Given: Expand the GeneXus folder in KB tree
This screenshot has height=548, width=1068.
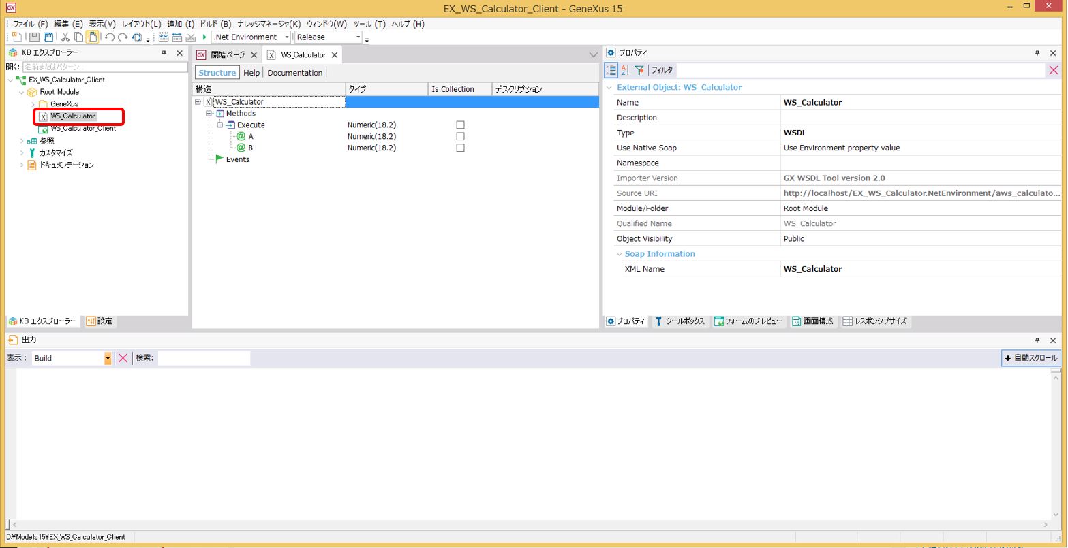Looking at the screenshot, I should pyautogui.click(x=33, y=104).
